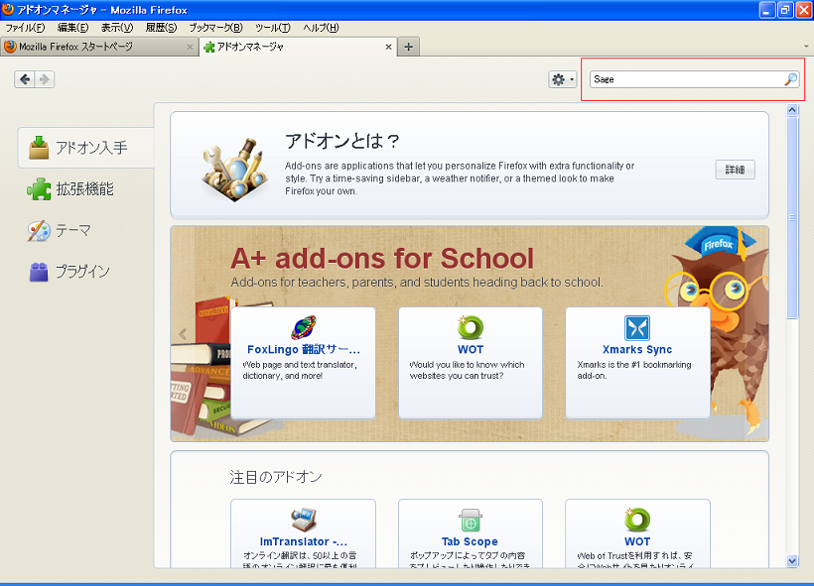814x586 pixels.
Task: Click the WOT icon under 注目のアドオン
Action: (x=637, y=520)
